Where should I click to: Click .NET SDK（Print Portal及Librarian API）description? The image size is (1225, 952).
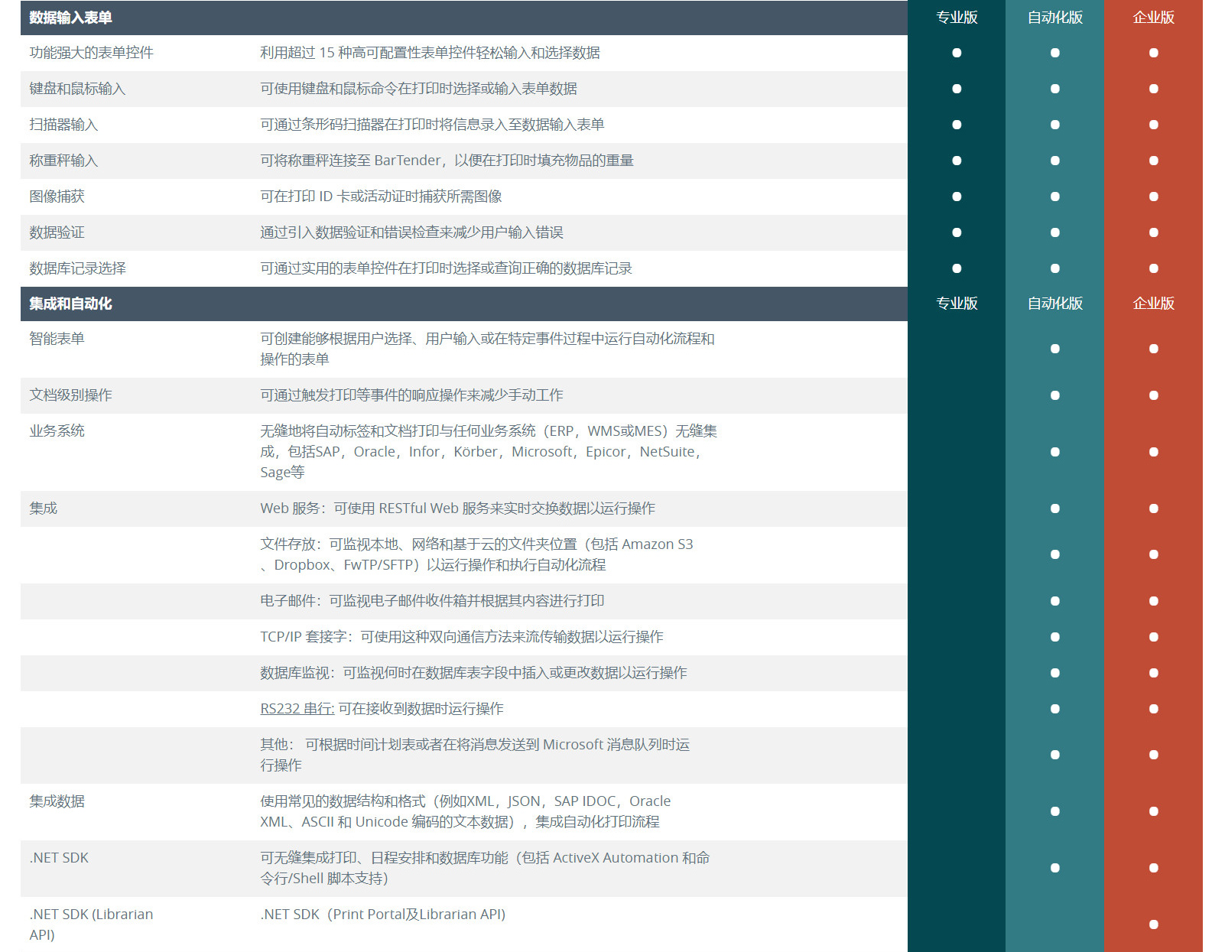pos(382,915)
